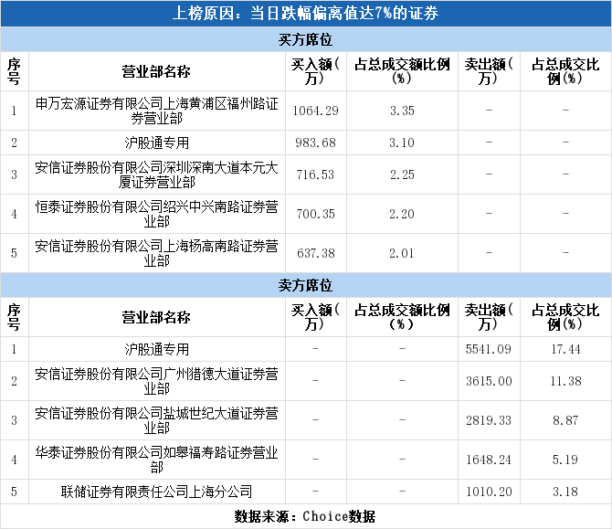Click buy amount 716.53

click(x=316, y=175)
